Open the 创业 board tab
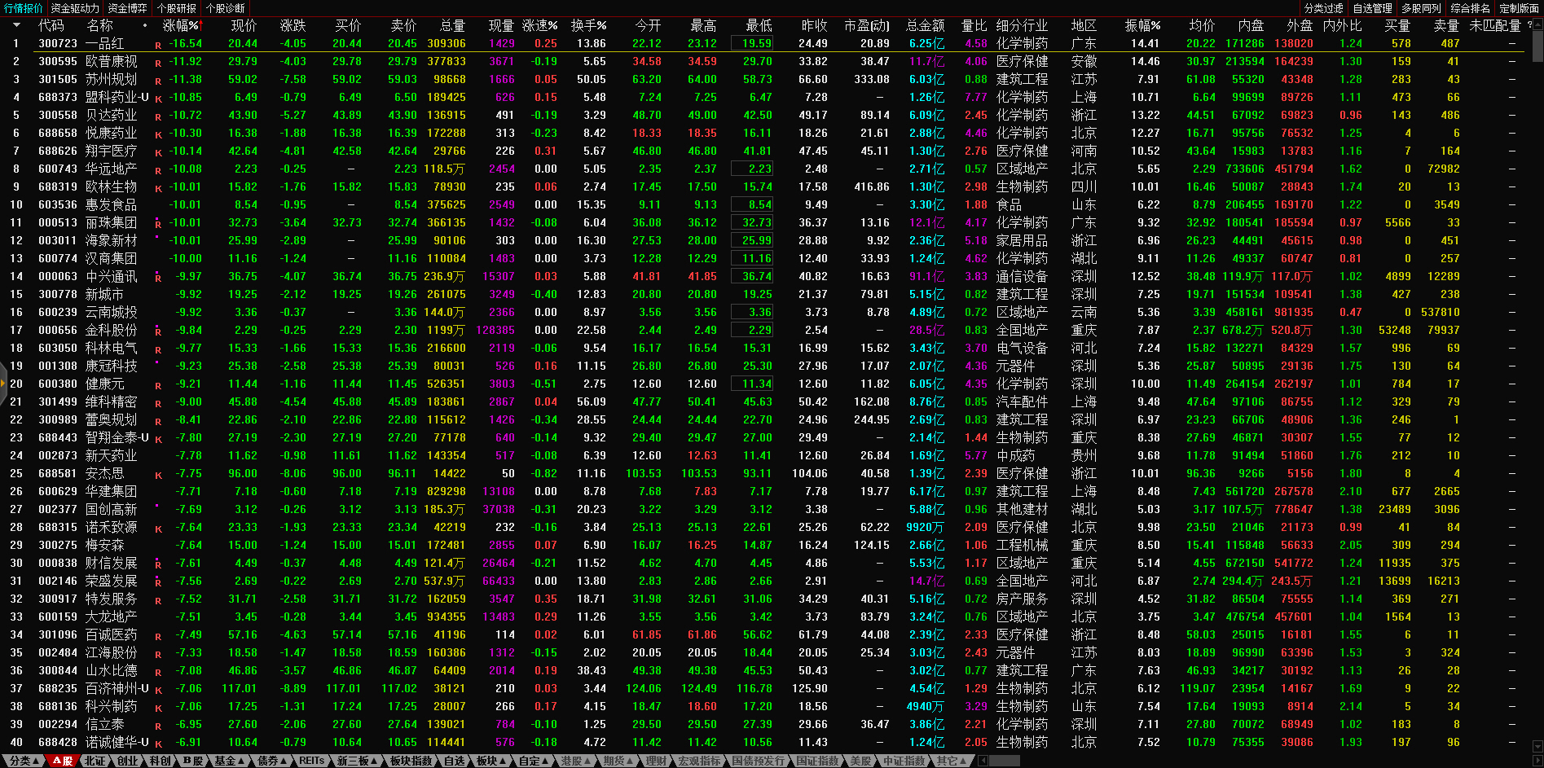Viewport: 1544px width, 768px height. click(128, 761)
